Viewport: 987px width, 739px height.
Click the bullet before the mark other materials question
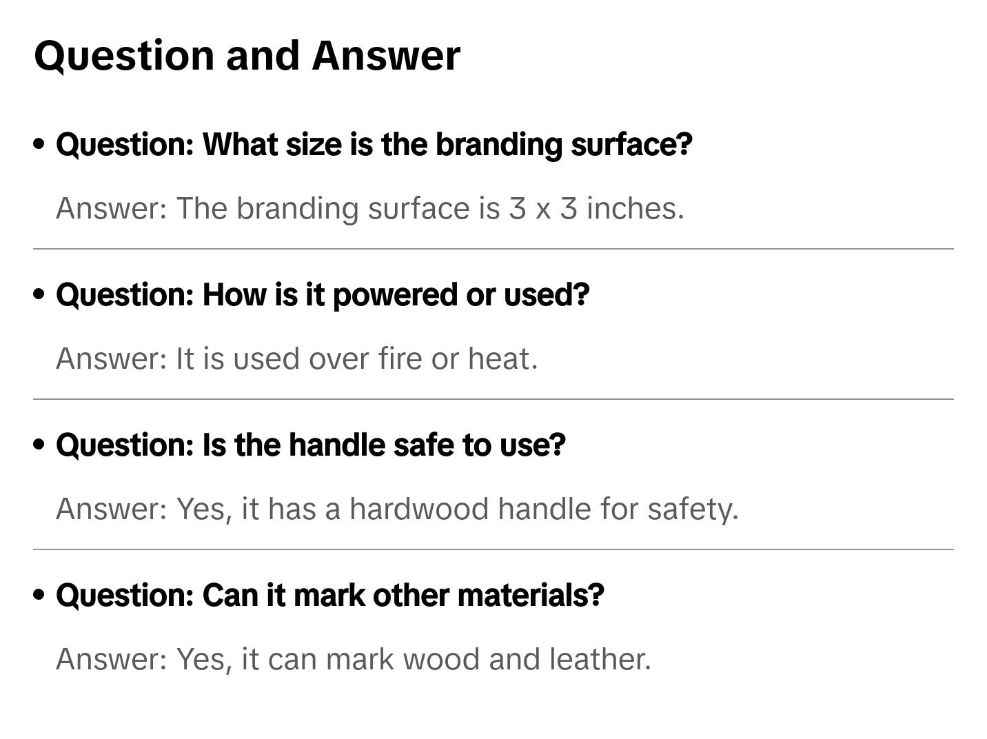pyautogui.click(x=39, y=596)
